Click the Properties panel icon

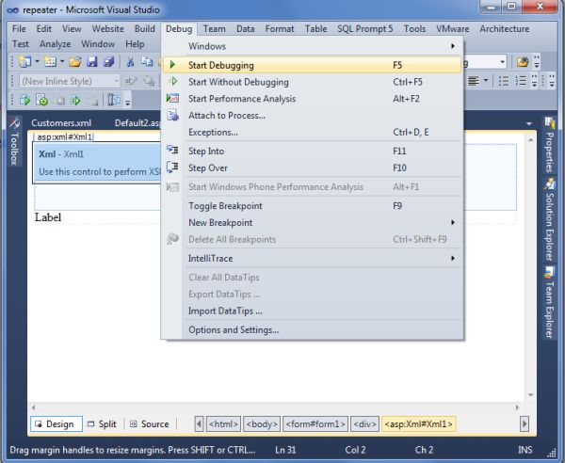coord(550,122)
